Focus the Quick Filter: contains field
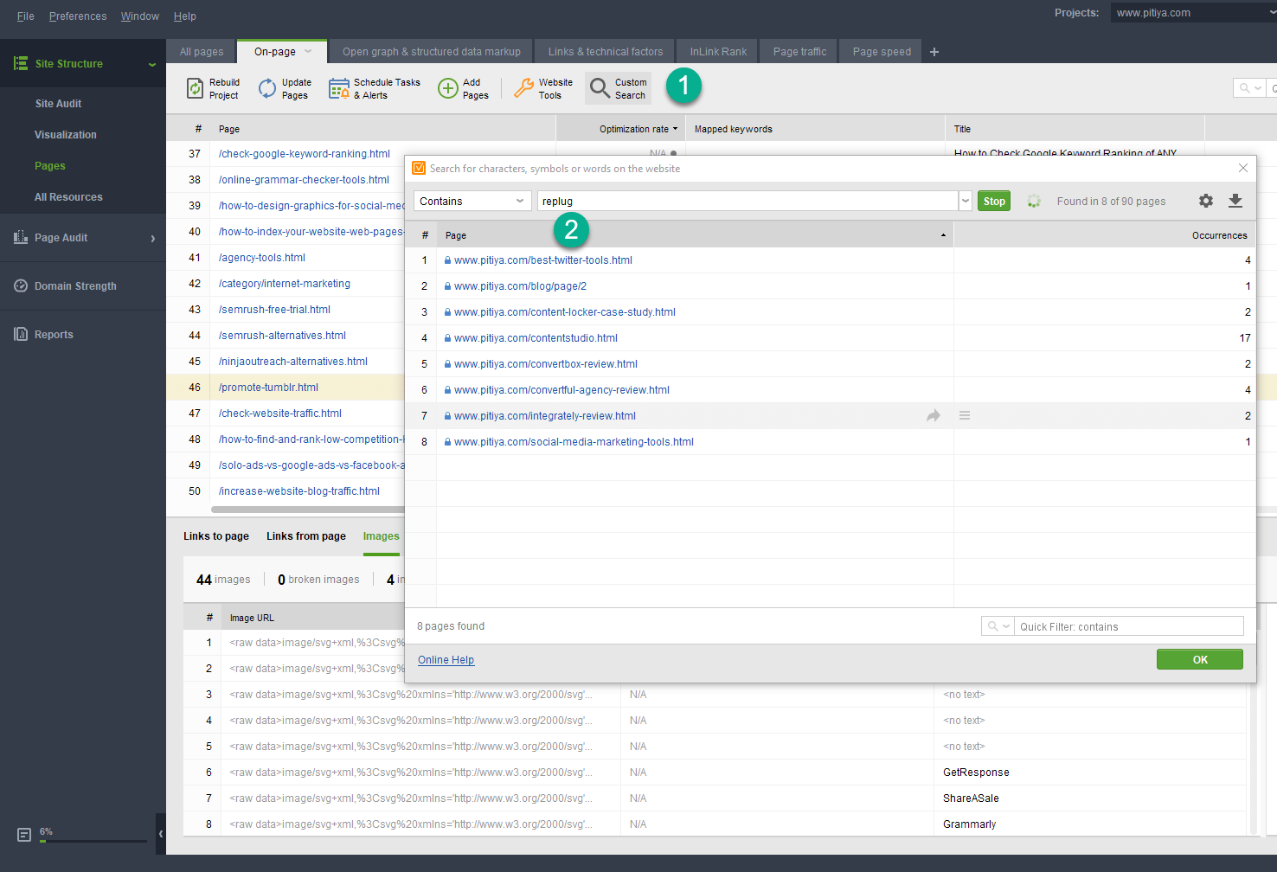 [1128, 626]
